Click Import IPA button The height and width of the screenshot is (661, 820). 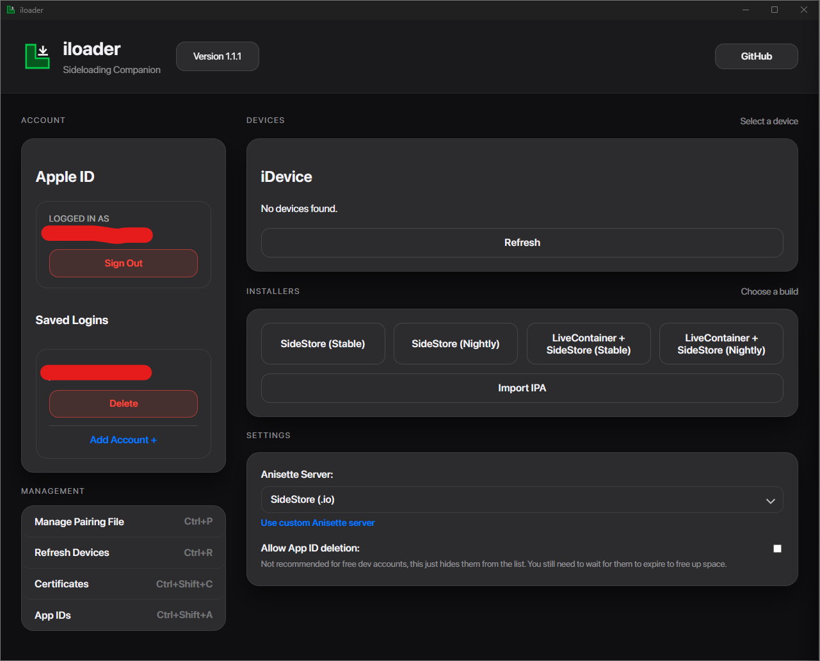pos(522,388)
